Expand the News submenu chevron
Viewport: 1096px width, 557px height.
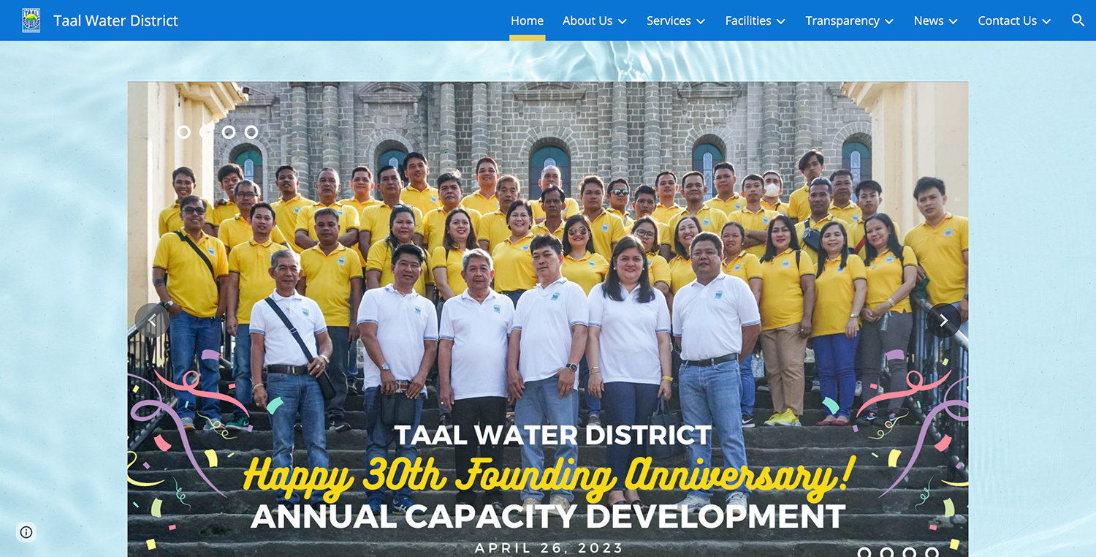[x=954, y=21]
